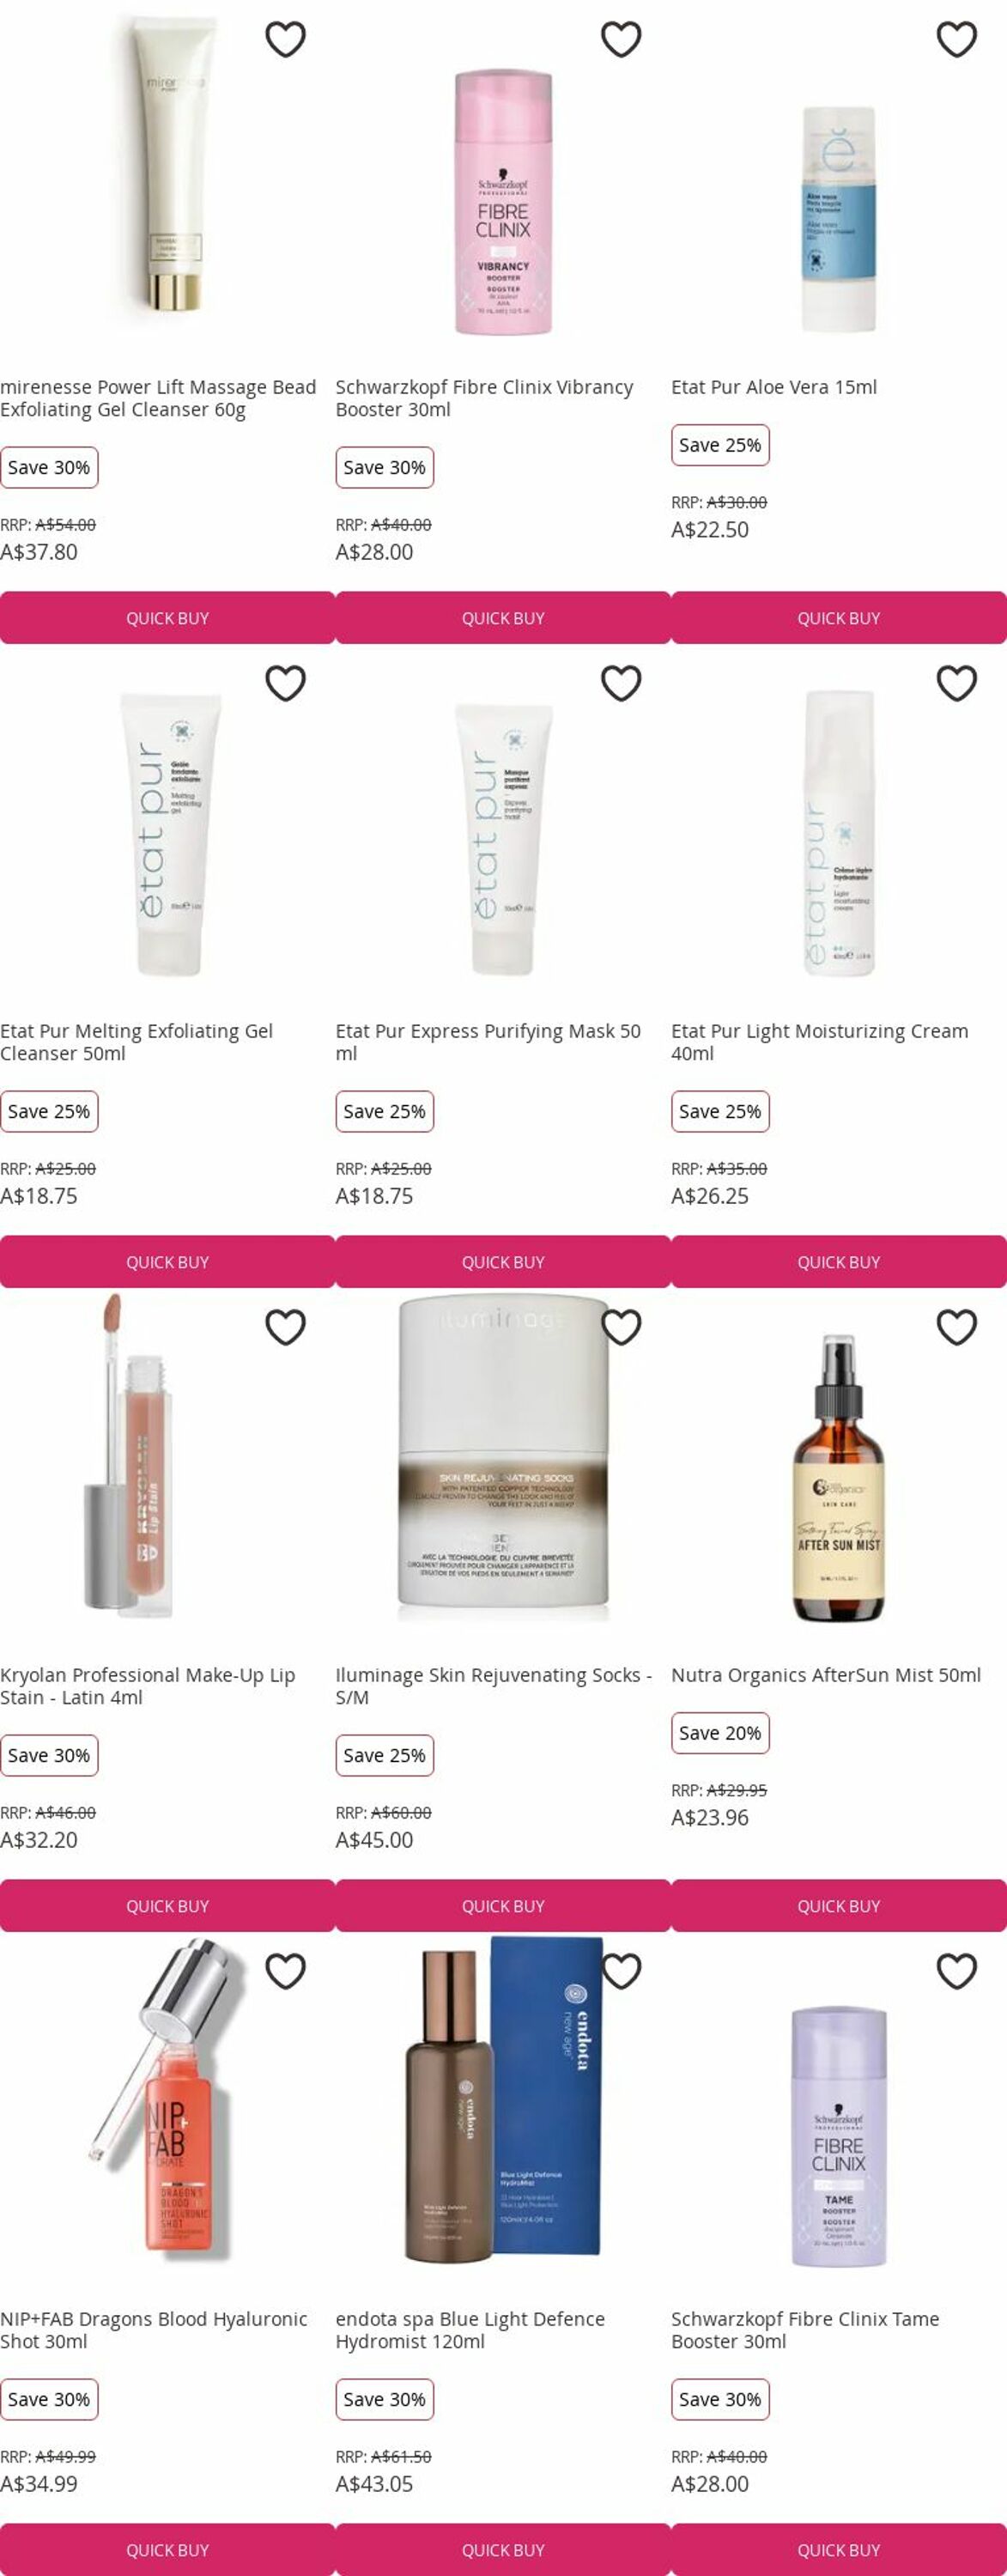Quick buy Etat Pur Light Moisturizing Cream
The height and width of the screenshot is (2576, 1007).
(839, 1262)
